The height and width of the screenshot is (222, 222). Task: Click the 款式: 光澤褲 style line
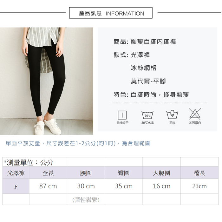132,55
